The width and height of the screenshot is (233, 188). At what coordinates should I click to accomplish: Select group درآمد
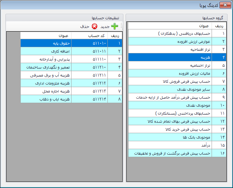click(x=177, y=145)
